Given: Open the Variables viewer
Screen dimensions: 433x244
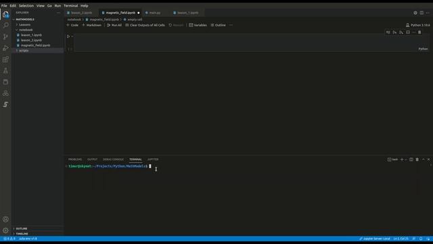Looking at the screenshot, I should click(198, 25).
